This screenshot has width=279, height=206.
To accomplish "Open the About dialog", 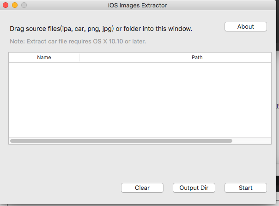I will tap(246, 27).
